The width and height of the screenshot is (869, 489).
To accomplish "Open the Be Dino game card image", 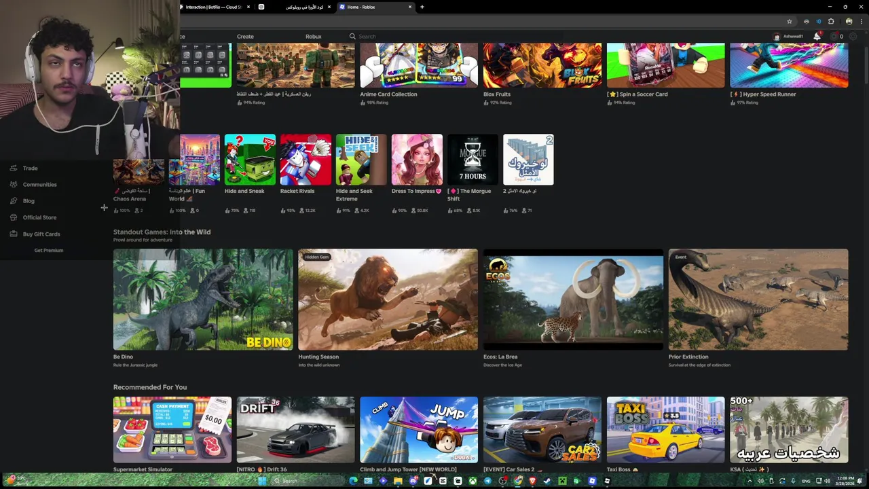I will [x=203, y=300].
